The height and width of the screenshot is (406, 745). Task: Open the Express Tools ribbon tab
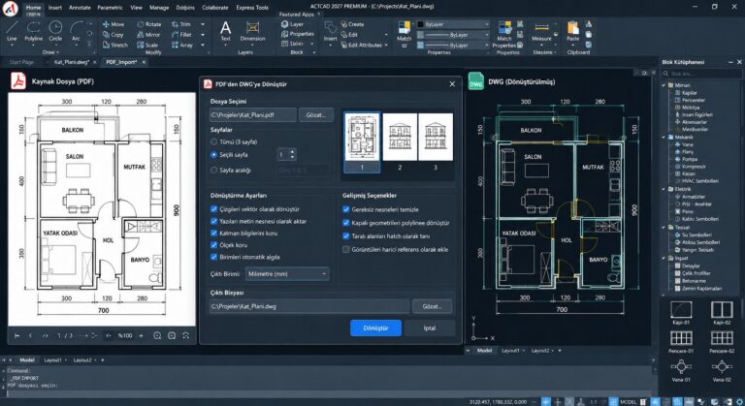tap(252, 8)
